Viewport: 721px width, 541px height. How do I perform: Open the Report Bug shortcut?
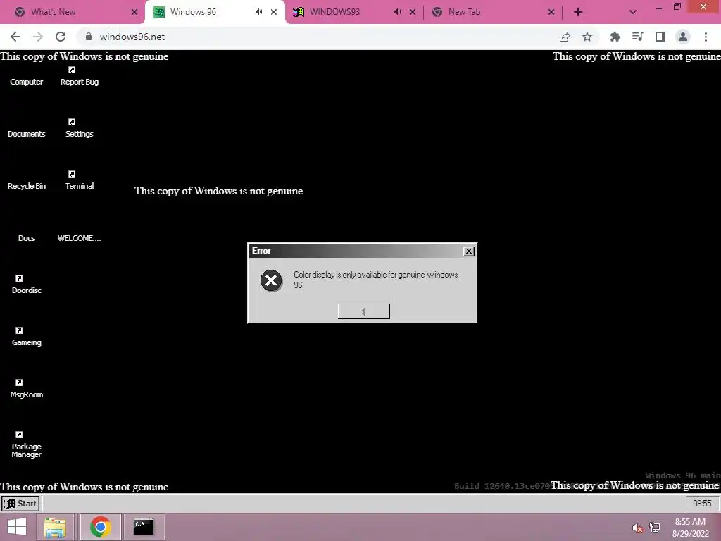coord(79,77)
